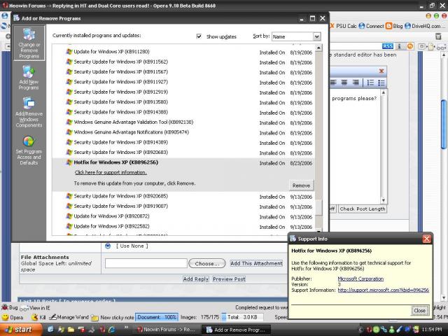Image resolution: width=448 pixels, height=336 pixels.
Task: Click align right icon in post editor
Action: (356, 83)
